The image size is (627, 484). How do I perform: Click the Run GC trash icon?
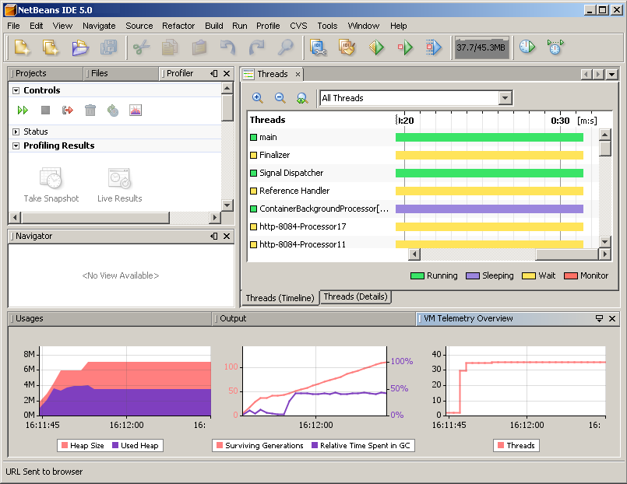(x=90, y=110)
